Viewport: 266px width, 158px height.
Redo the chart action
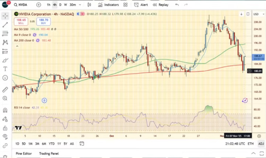tap(186, 5)
